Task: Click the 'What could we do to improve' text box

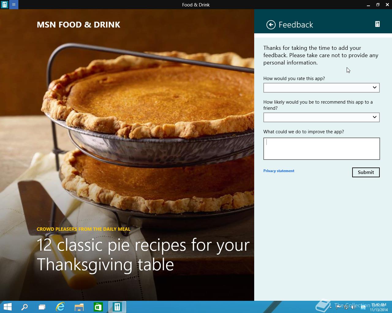Action: coord(322,149)
